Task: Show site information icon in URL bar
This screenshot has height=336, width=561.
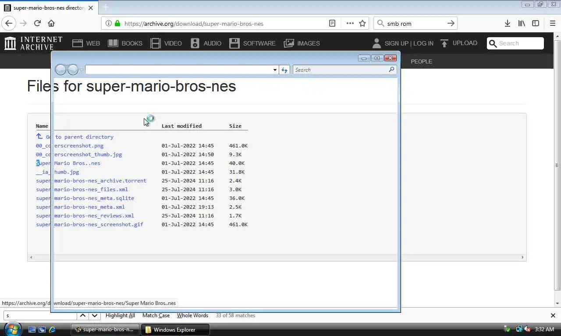Action: (x=108, y=24)
